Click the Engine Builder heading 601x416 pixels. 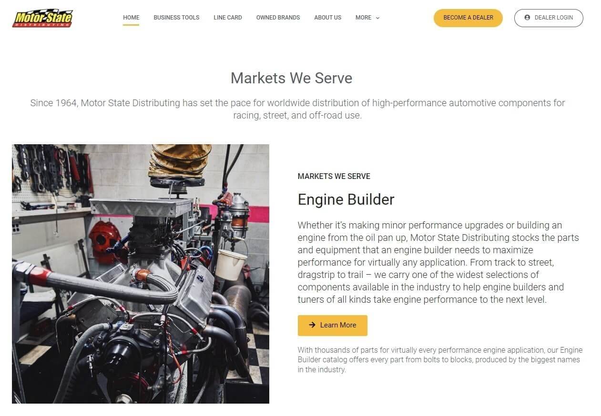pyautogui.click(x=346, y=199)
